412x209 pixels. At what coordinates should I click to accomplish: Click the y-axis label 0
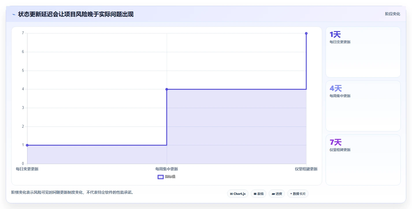23,164
